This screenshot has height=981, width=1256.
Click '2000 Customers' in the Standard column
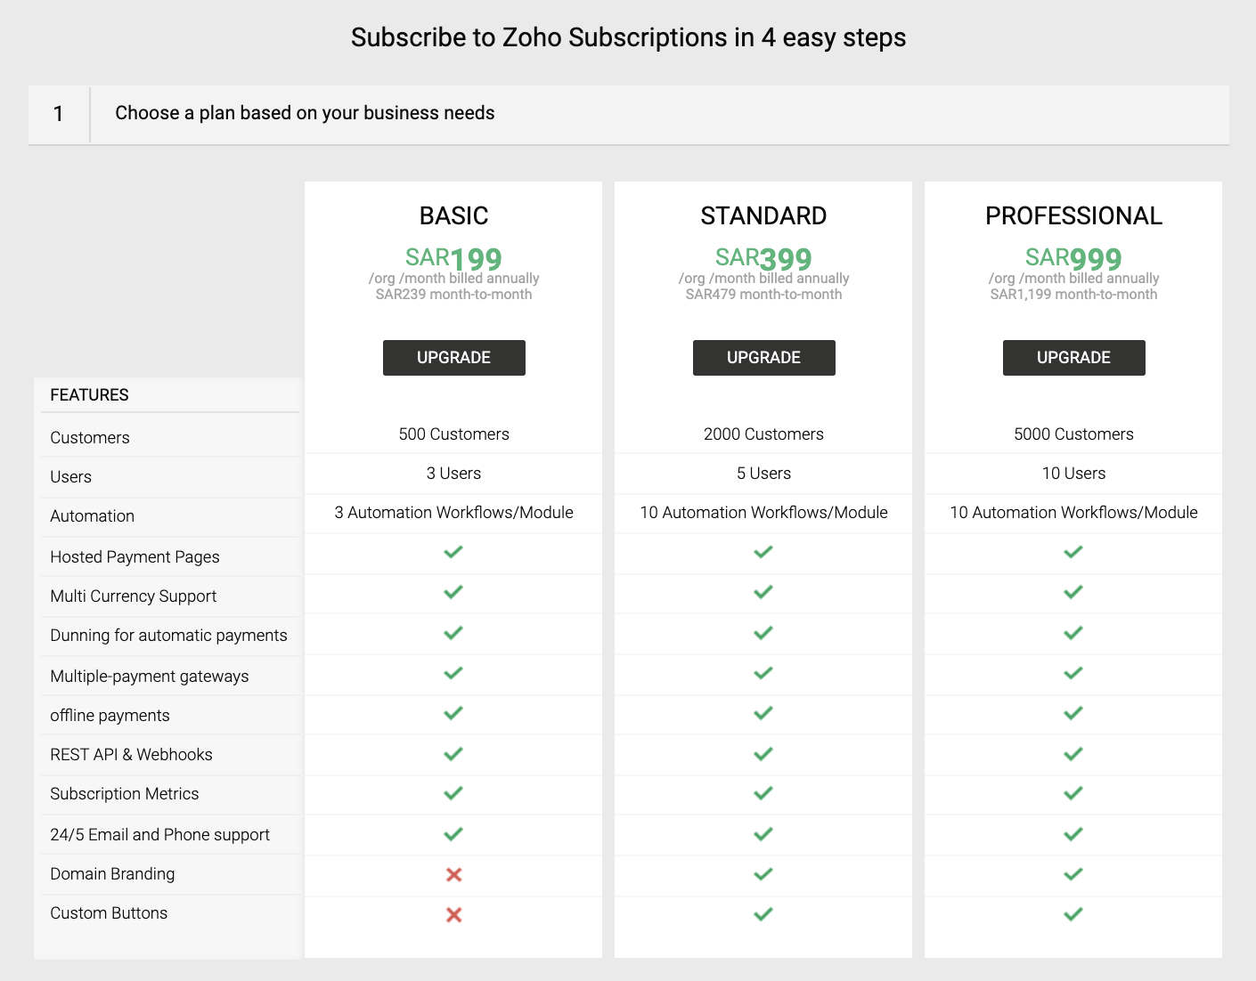763,434
